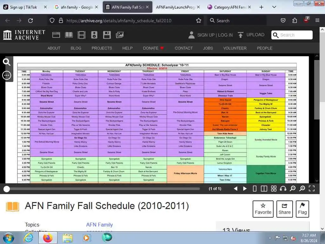The height and width of the screenshot is (244, 325).
Task: Open the AFN Family topic link
Action: [x=99, y=225]
